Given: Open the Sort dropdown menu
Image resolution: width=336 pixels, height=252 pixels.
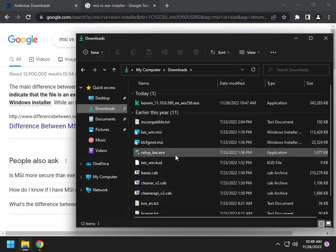Looking at the screenshot, I should pyautogui.click(x=220, y=52).
